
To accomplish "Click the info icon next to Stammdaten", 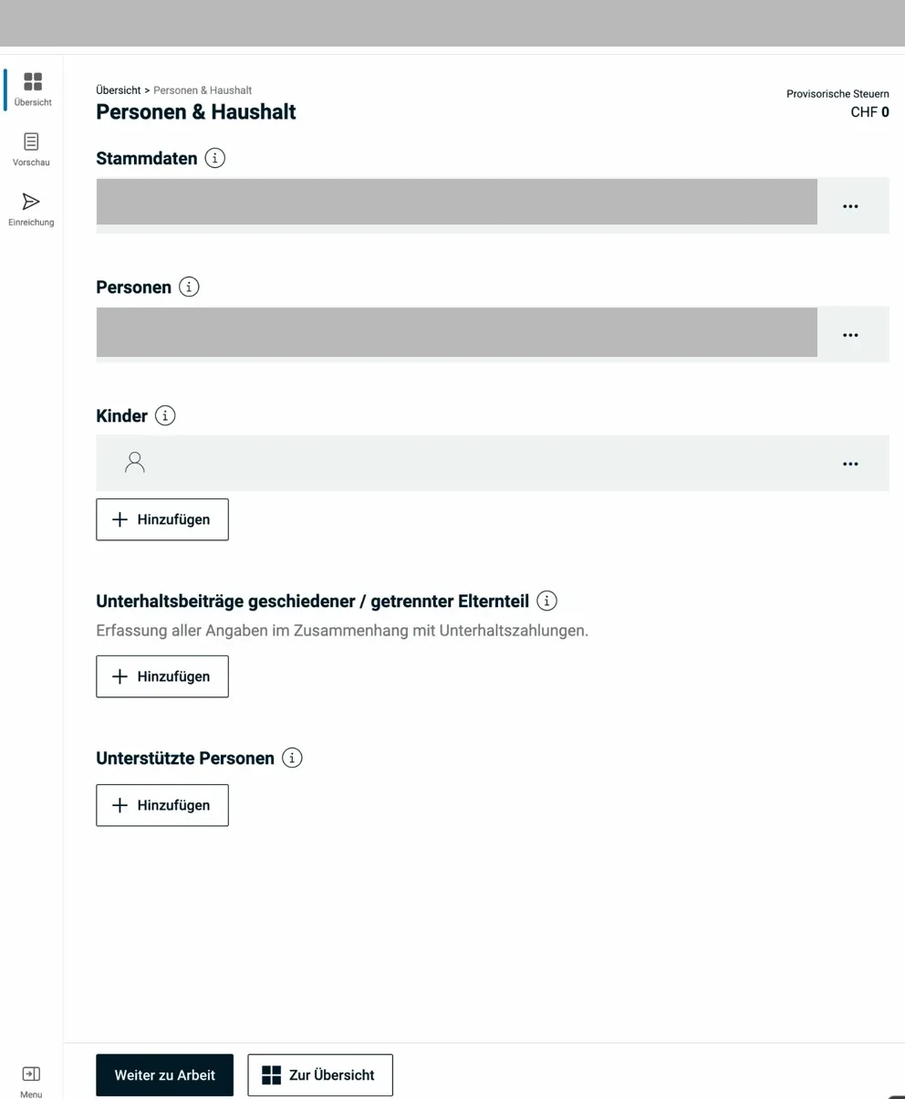I will [214, 157].
